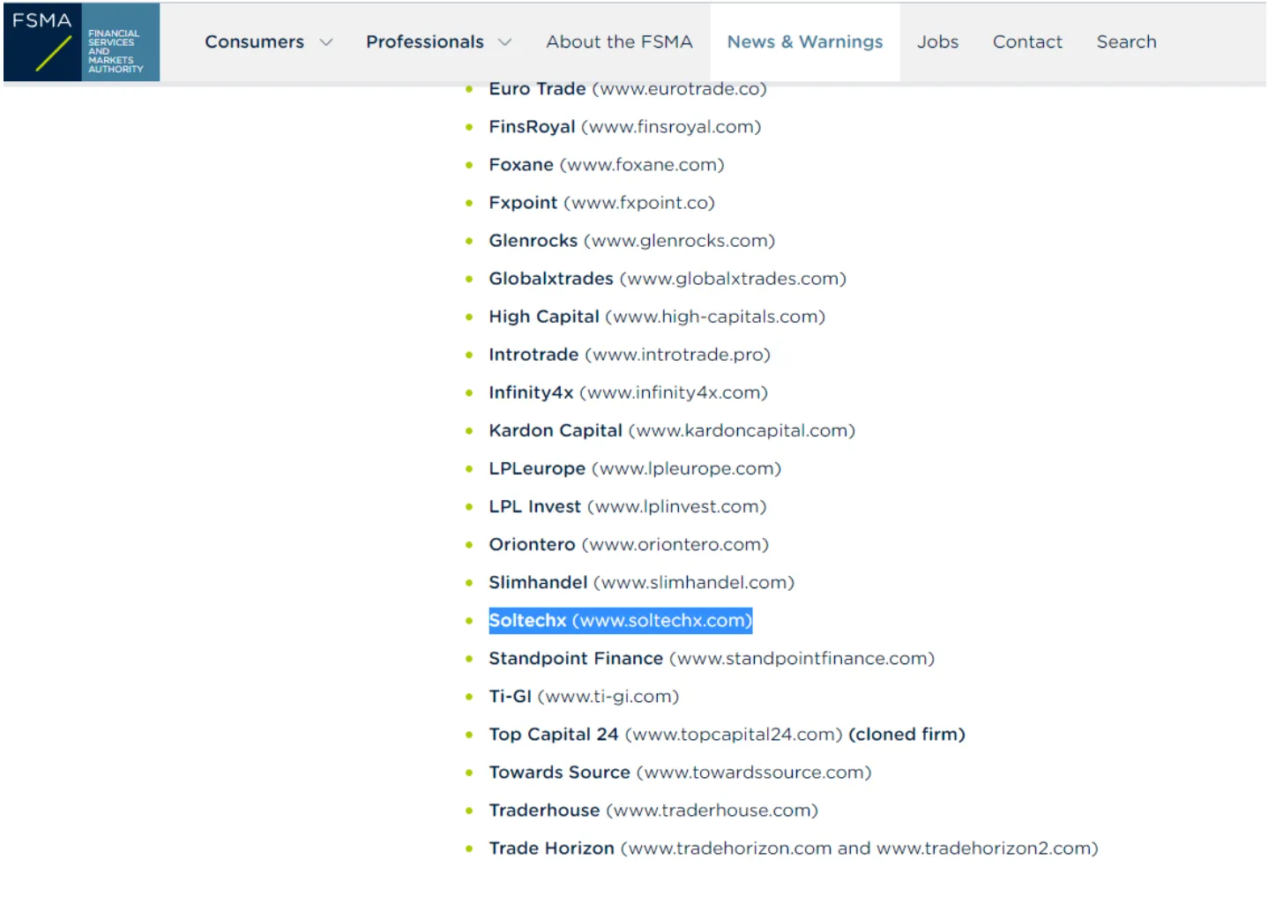Click the Kardon Capital list entry
The width and height of the screenshot is (1268, 897).
(672, 430)
